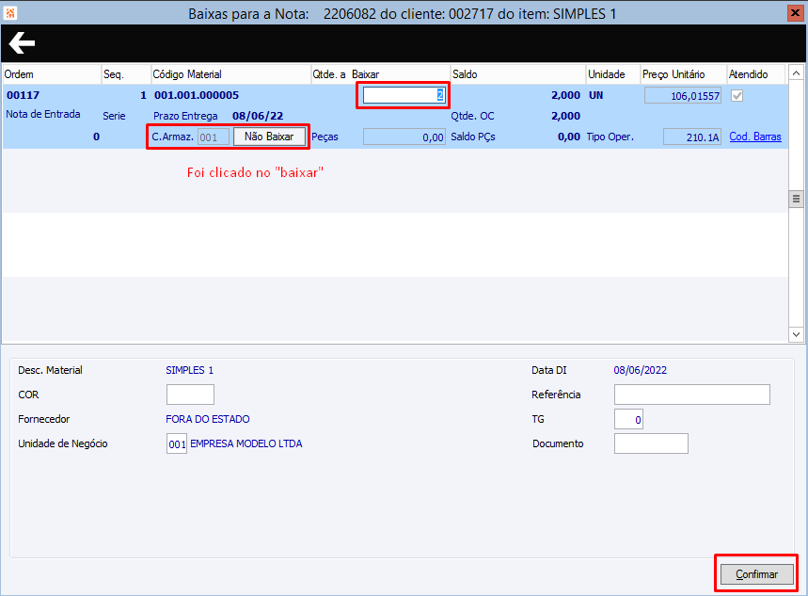Viewport: 808px width, 596px height.
Task: Click the Preço Unitário field 106,01557
Action: click(x=682, y=95)
